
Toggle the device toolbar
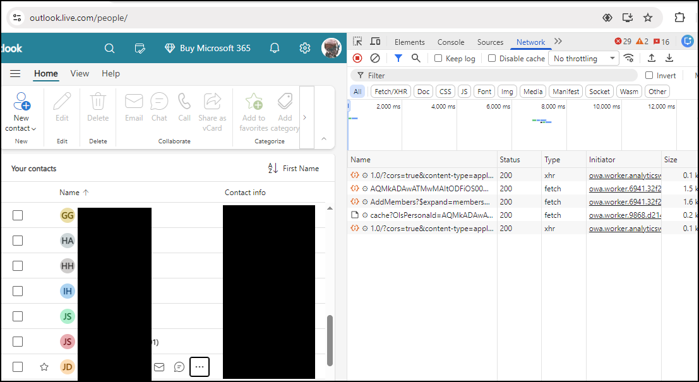click(x=375, y=42)
